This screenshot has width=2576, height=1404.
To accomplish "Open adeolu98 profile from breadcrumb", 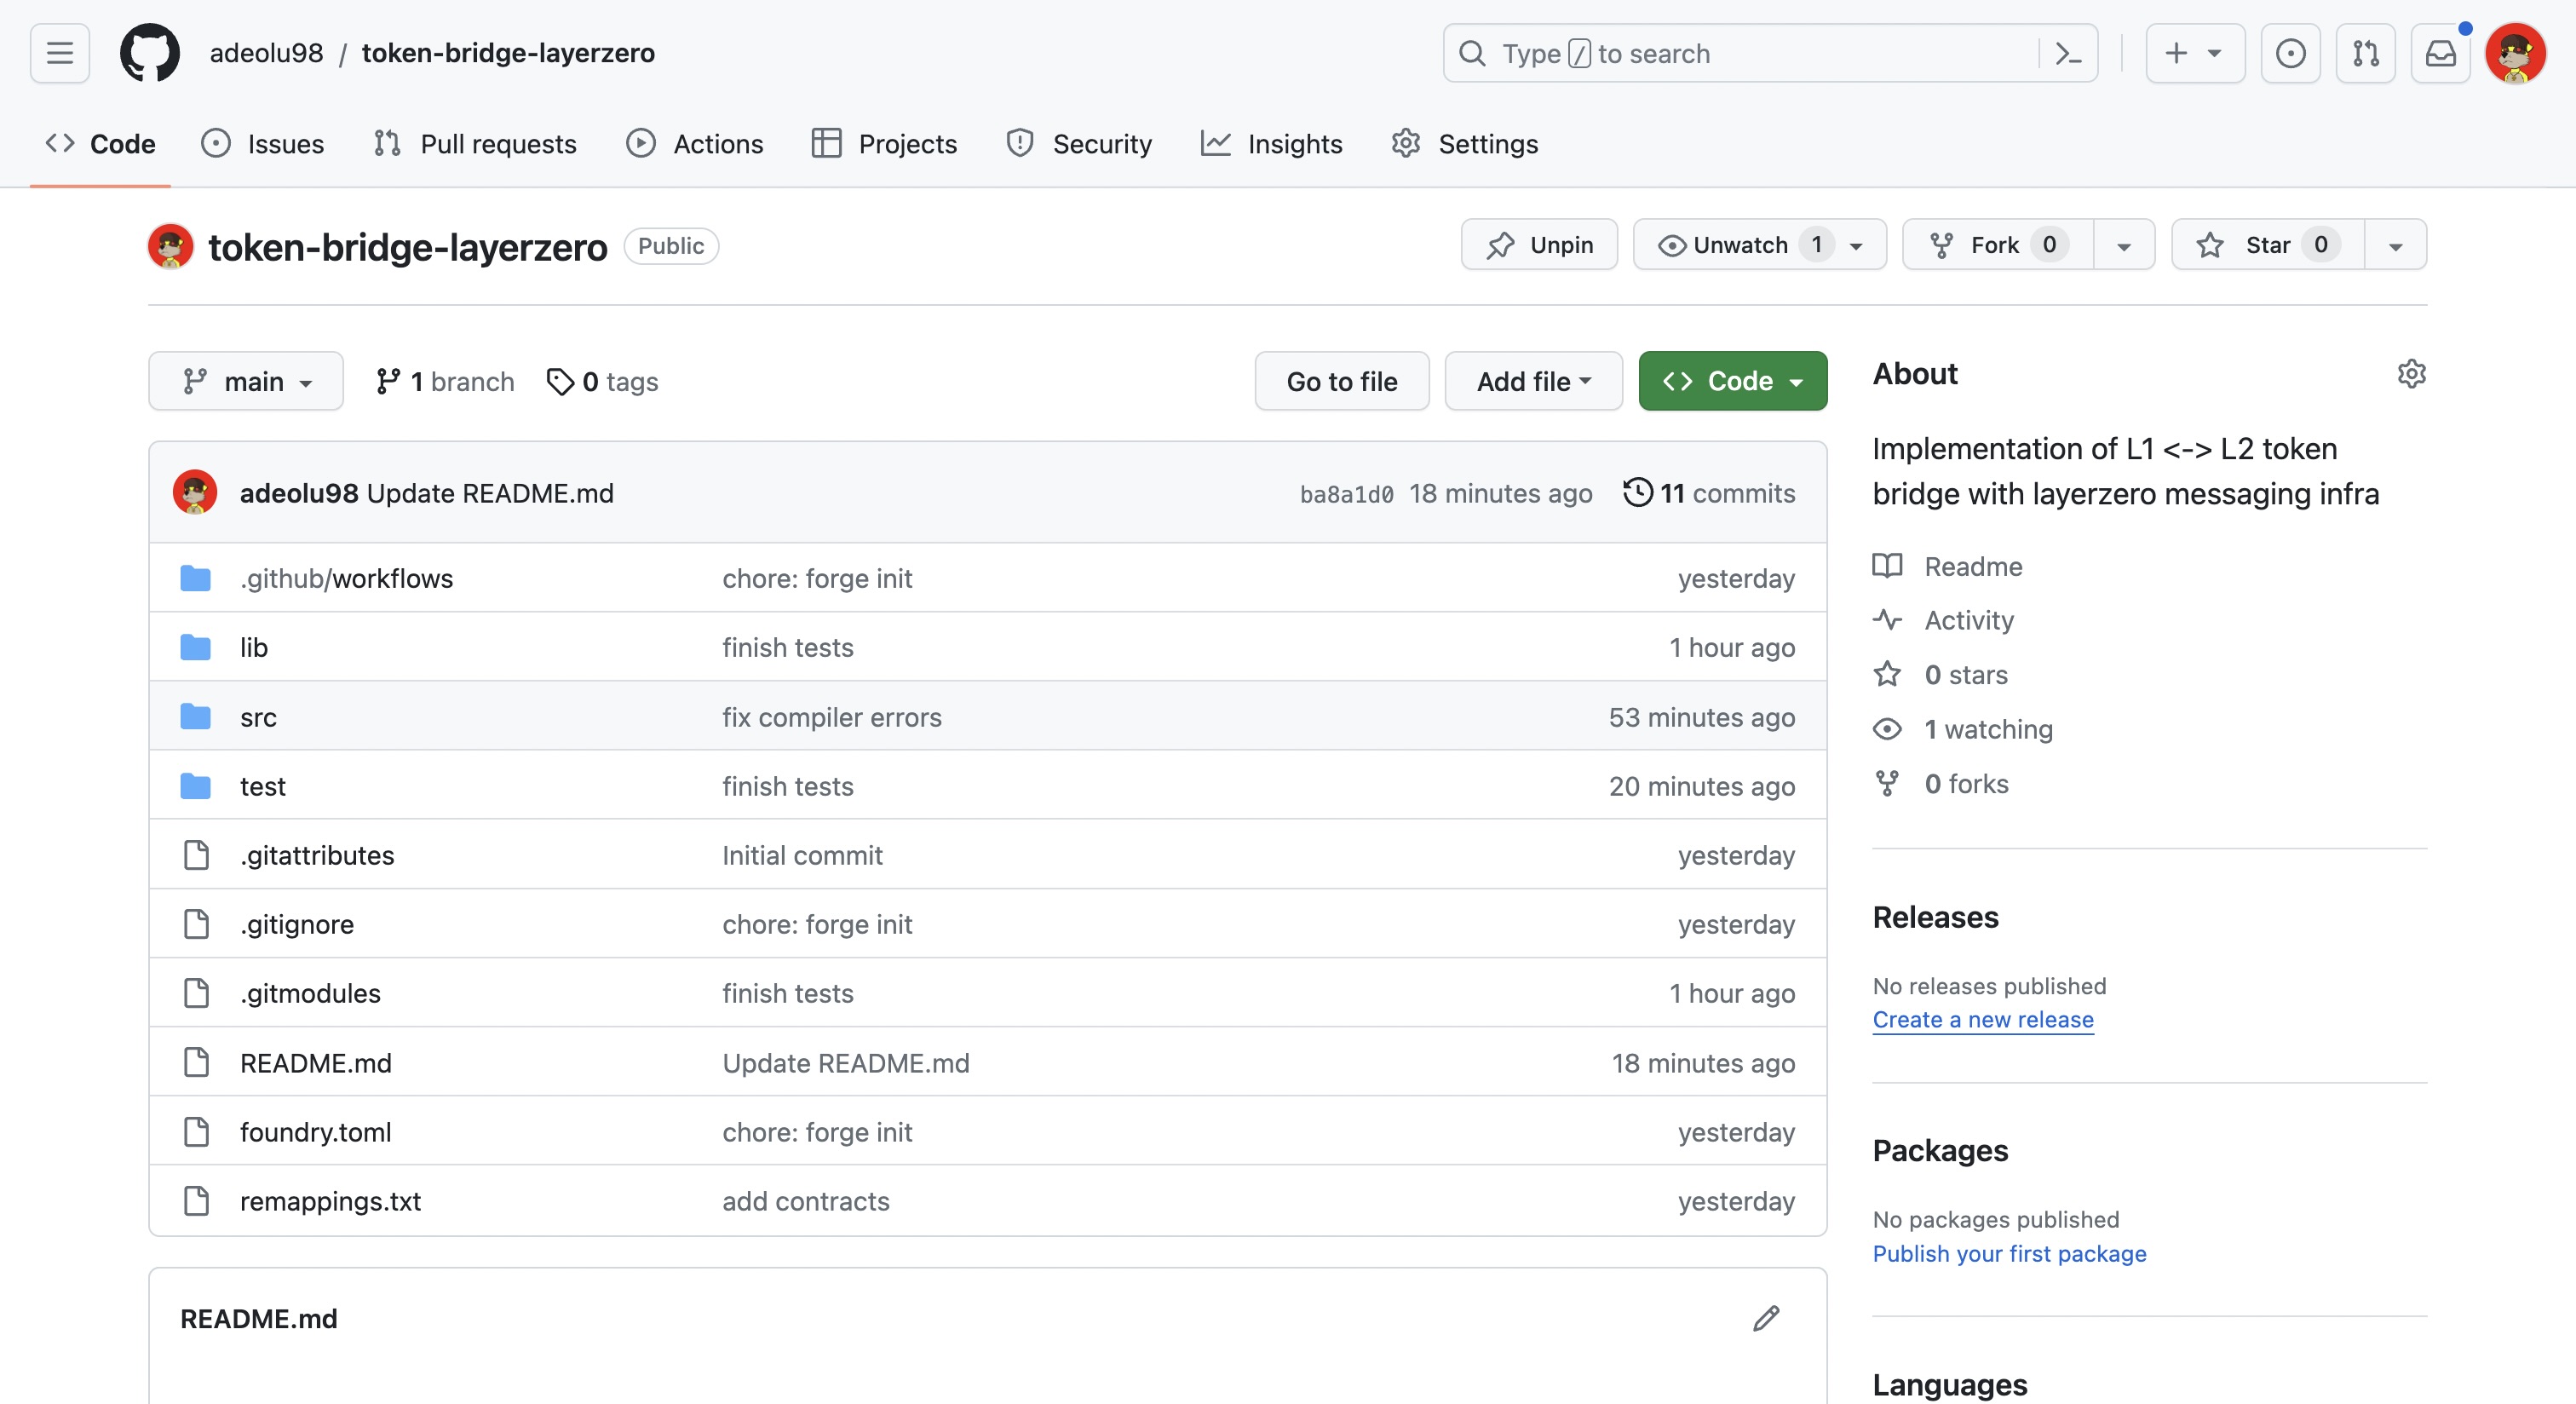I will coord(266,53).
